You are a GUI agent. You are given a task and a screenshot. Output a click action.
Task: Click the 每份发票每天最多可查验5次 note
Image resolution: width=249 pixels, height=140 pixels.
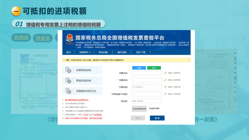76,107
